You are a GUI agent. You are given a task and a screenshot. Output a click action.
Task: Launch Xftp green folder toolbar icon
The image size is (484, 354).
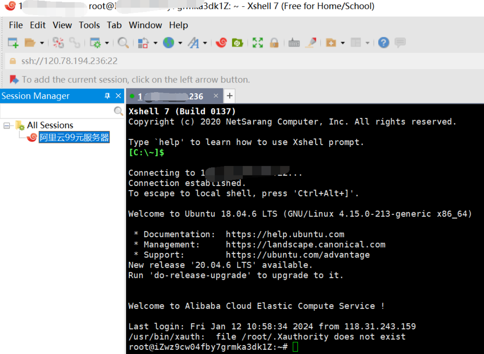point(237,43)
